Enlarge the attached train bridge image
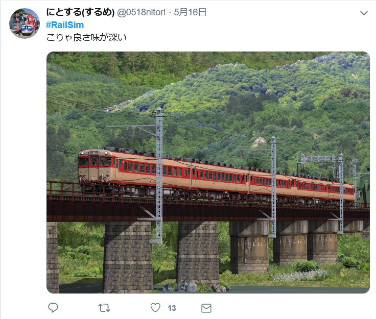Image resolution: width=376 pixels, height=319 pixels. point(208,173)
